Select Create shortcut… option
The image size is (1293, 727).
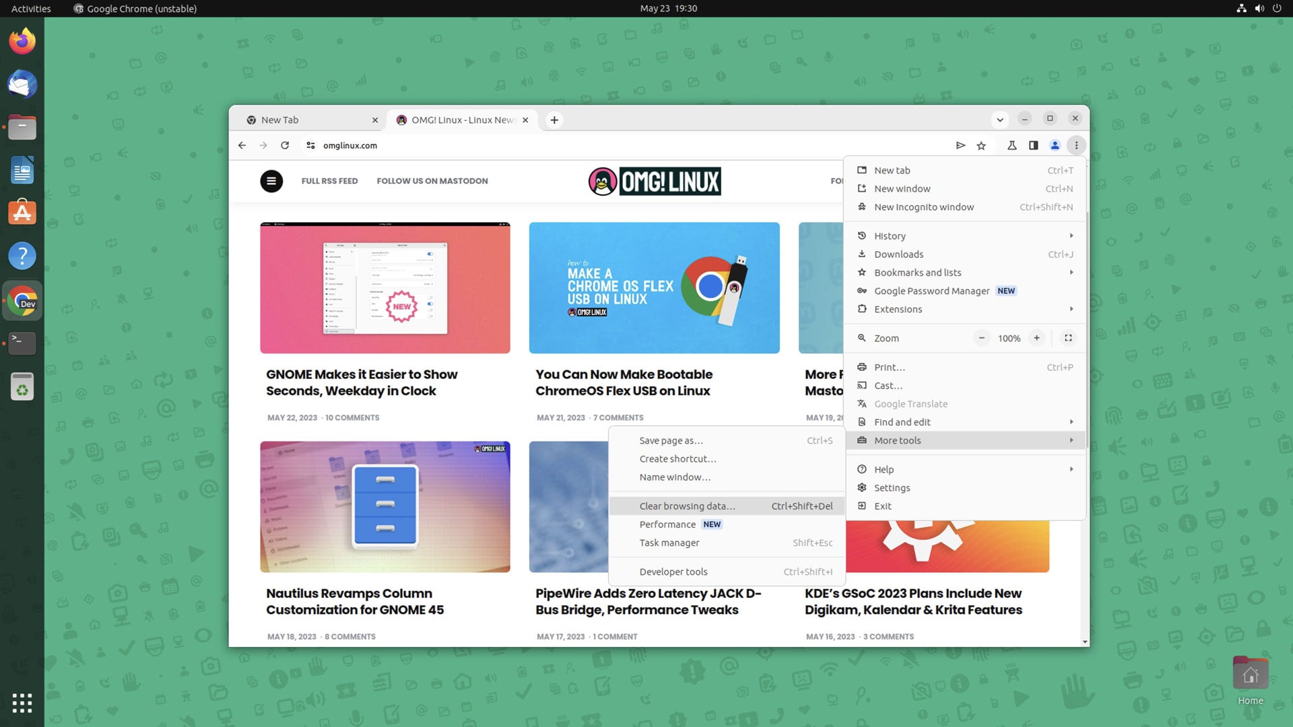pyautogui.click(x=727, y=458)
